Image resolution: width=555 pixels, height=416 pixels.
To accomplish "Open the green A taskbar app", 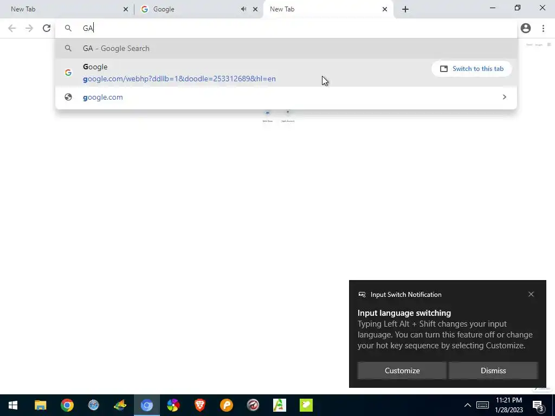I will (x=279, y=405).
